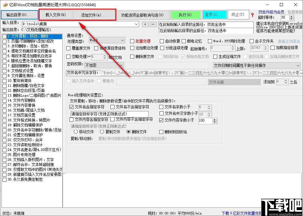The image size is (303, 216).
Task: Check the 文件内容含指定字符 checkbox
Action: pyautogui.click(x=71, y=119)
